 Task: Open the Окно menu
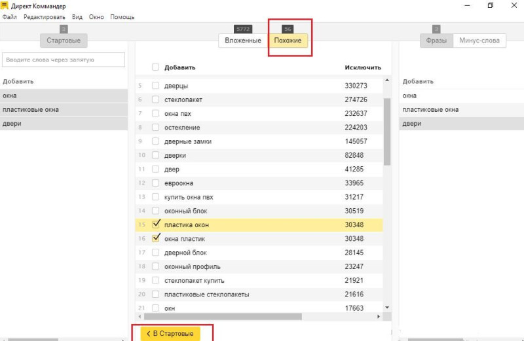(96, 17)
